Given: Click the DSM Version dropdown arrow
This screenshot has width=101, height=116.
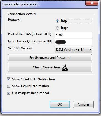Looking at the screenshot, I should [90, 49].
